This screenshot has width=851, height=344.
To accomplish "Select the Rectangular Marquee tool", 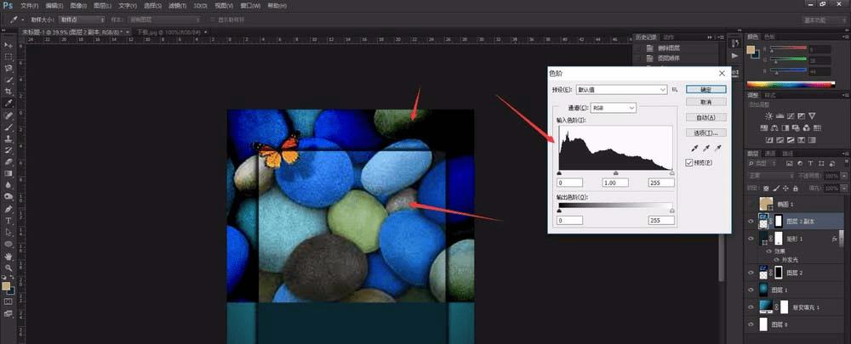I will 9,56.
